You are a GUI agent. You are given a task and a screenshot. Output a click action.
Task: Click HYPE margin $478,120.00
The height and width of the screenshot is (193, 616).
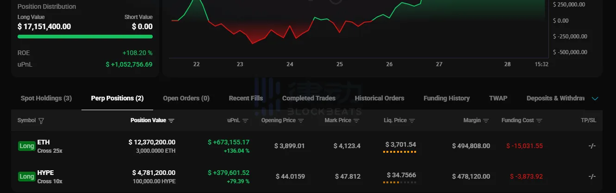point(471,176)
